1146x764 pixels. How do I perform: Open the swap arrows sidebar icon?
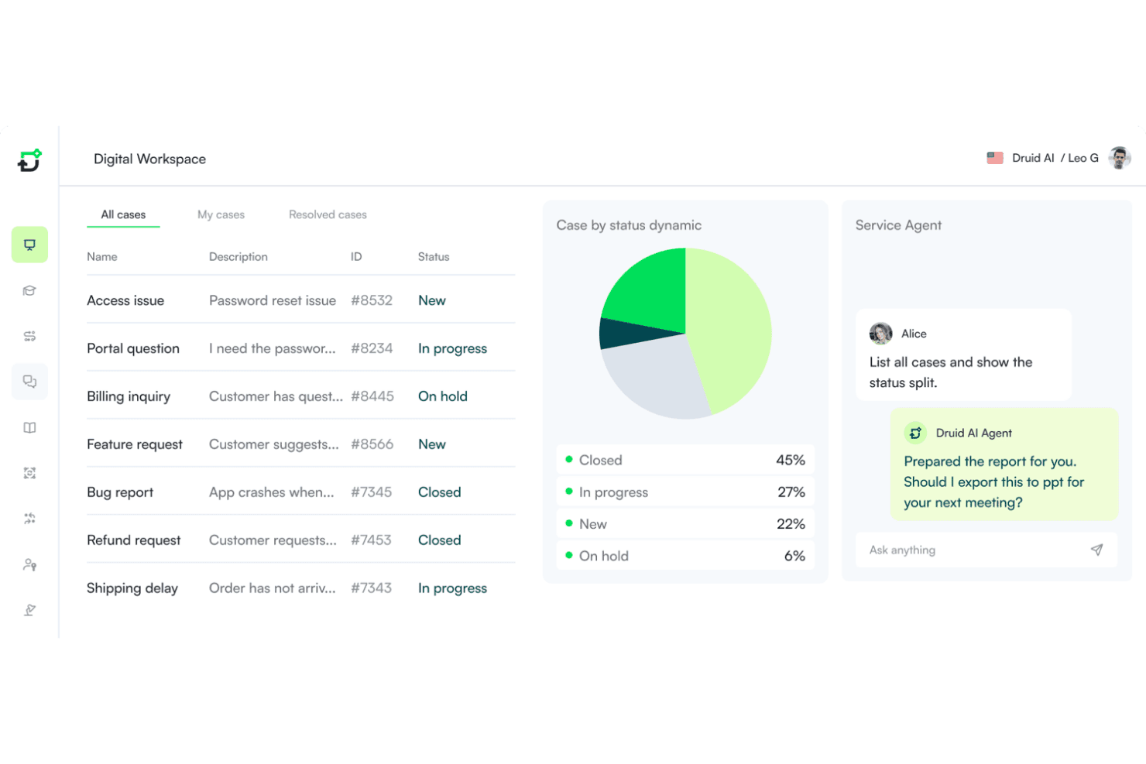point(29,519)
